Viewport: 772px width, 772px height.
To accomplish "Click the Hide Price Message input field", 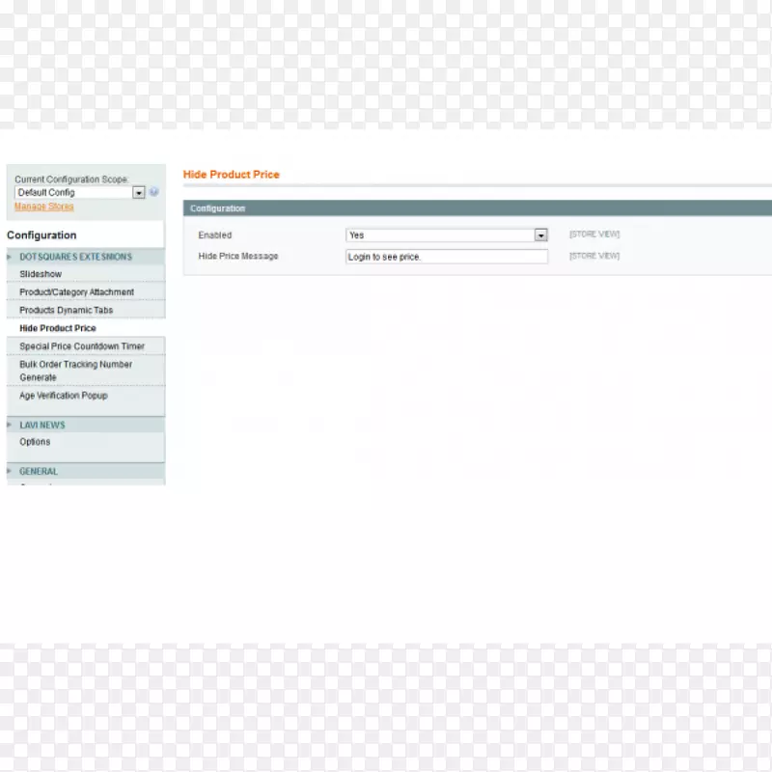I will tap(447, 257).
